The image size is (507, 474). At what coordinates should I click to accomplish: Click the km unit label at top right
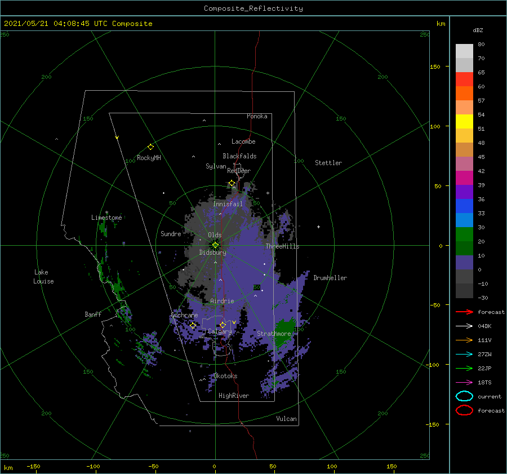[x=441, y=24]
